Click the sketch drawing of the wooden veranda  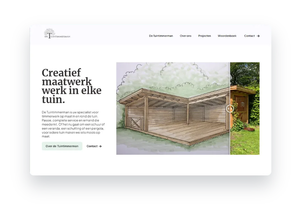pyautogui.click(x=173, y=108)
